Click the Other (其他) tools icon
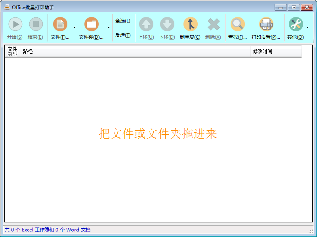 tap(296, 24)
